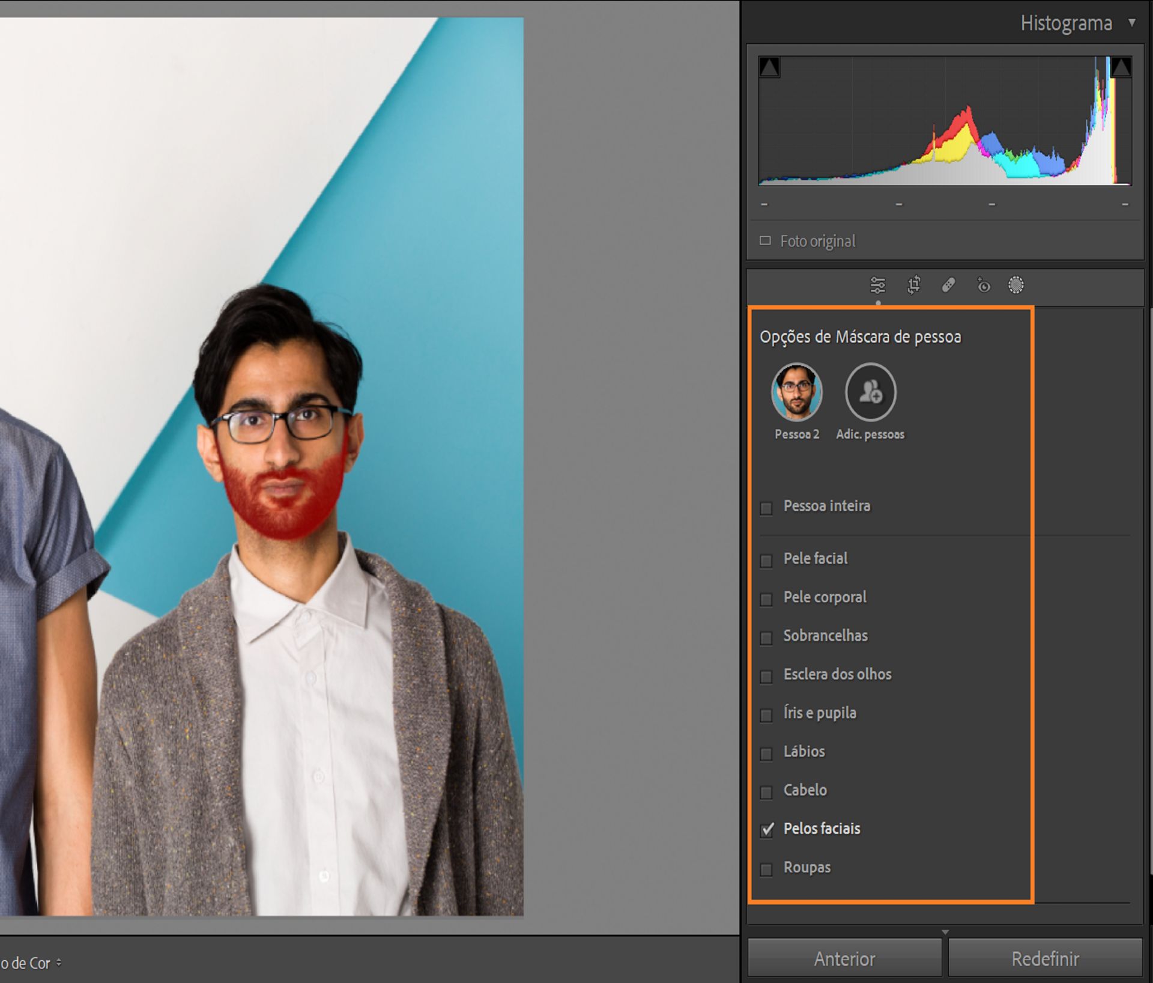The image size is (1153, 983).
Task: Open the Masking tool icon
Action: (x=1015, y=285)
